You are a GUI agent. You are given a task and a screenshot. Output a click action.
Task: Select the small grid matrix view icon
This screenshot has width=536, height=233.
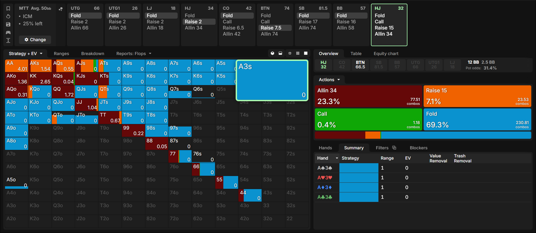[298, 53]
